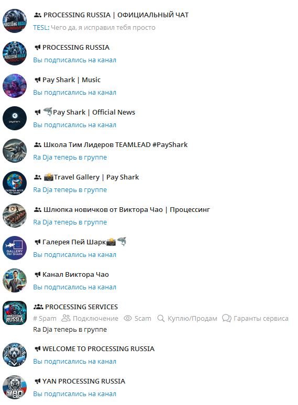Screen dimensions: 298x405
Task: Click forum group icon beside PROCESSING SERVICES
Action: (38, 307)
